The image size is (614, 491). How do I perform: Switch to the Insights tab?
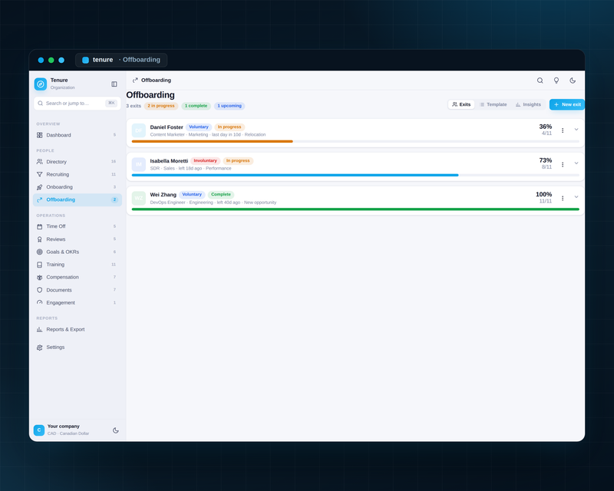click(528, 104)
